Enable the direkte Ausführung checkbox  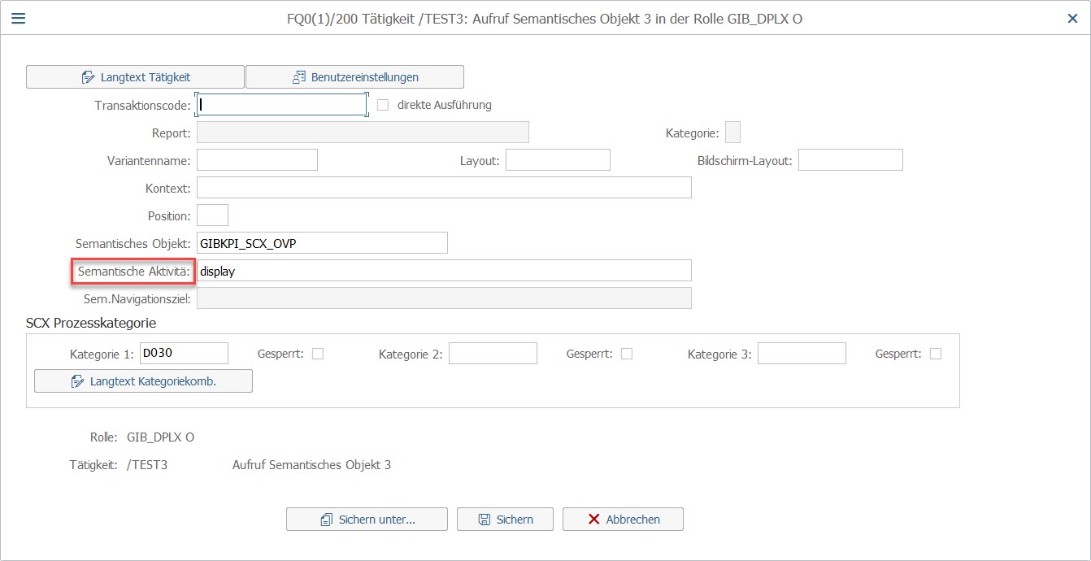pos(383,105)
